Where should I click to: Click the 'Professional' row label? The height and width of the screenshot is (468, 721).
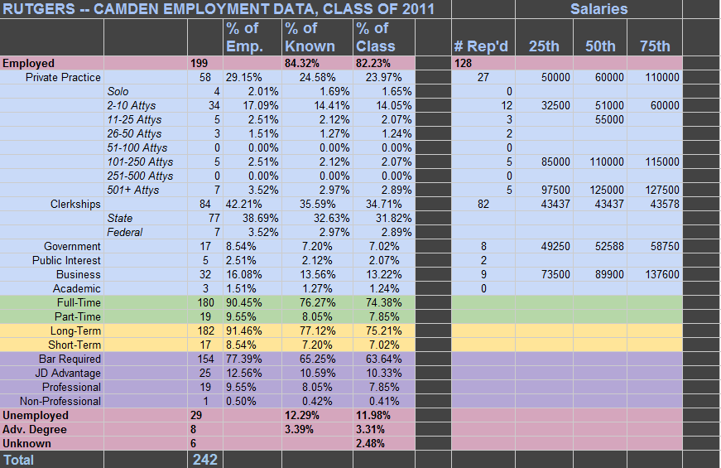71,388
